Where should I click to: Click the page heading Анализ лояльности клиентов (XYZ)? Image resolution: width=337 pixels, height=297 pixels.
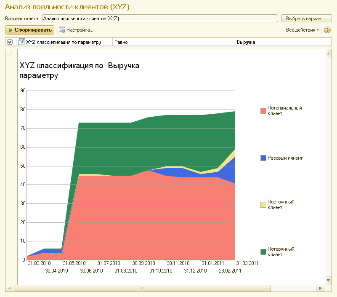67,7
